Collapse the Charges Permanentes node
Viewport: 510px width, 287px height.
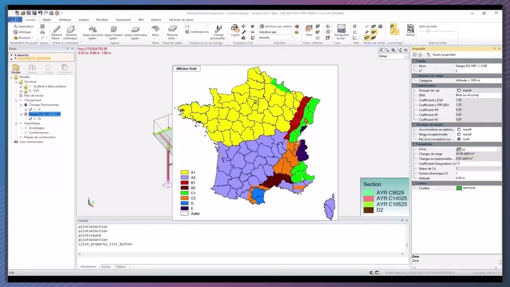(x=21, y=105)
